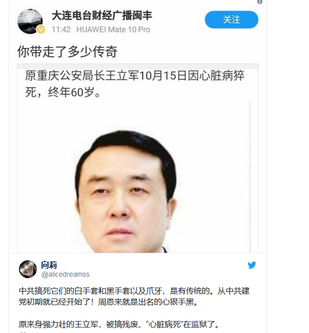Click the tweet sentence starting 原来身强力壮
The width and height of the screenshot is (309, 333).
click(119, 325)
